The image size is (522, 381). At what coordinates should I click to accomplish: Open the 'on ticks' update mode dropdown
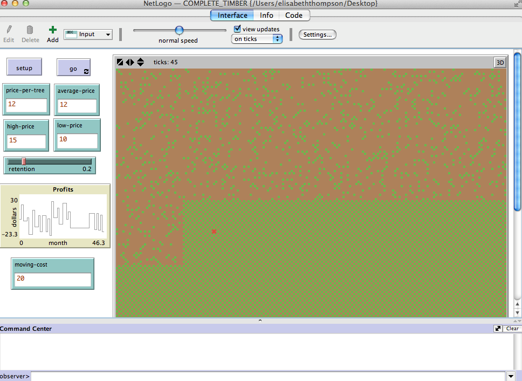click(x=257, y=39)
